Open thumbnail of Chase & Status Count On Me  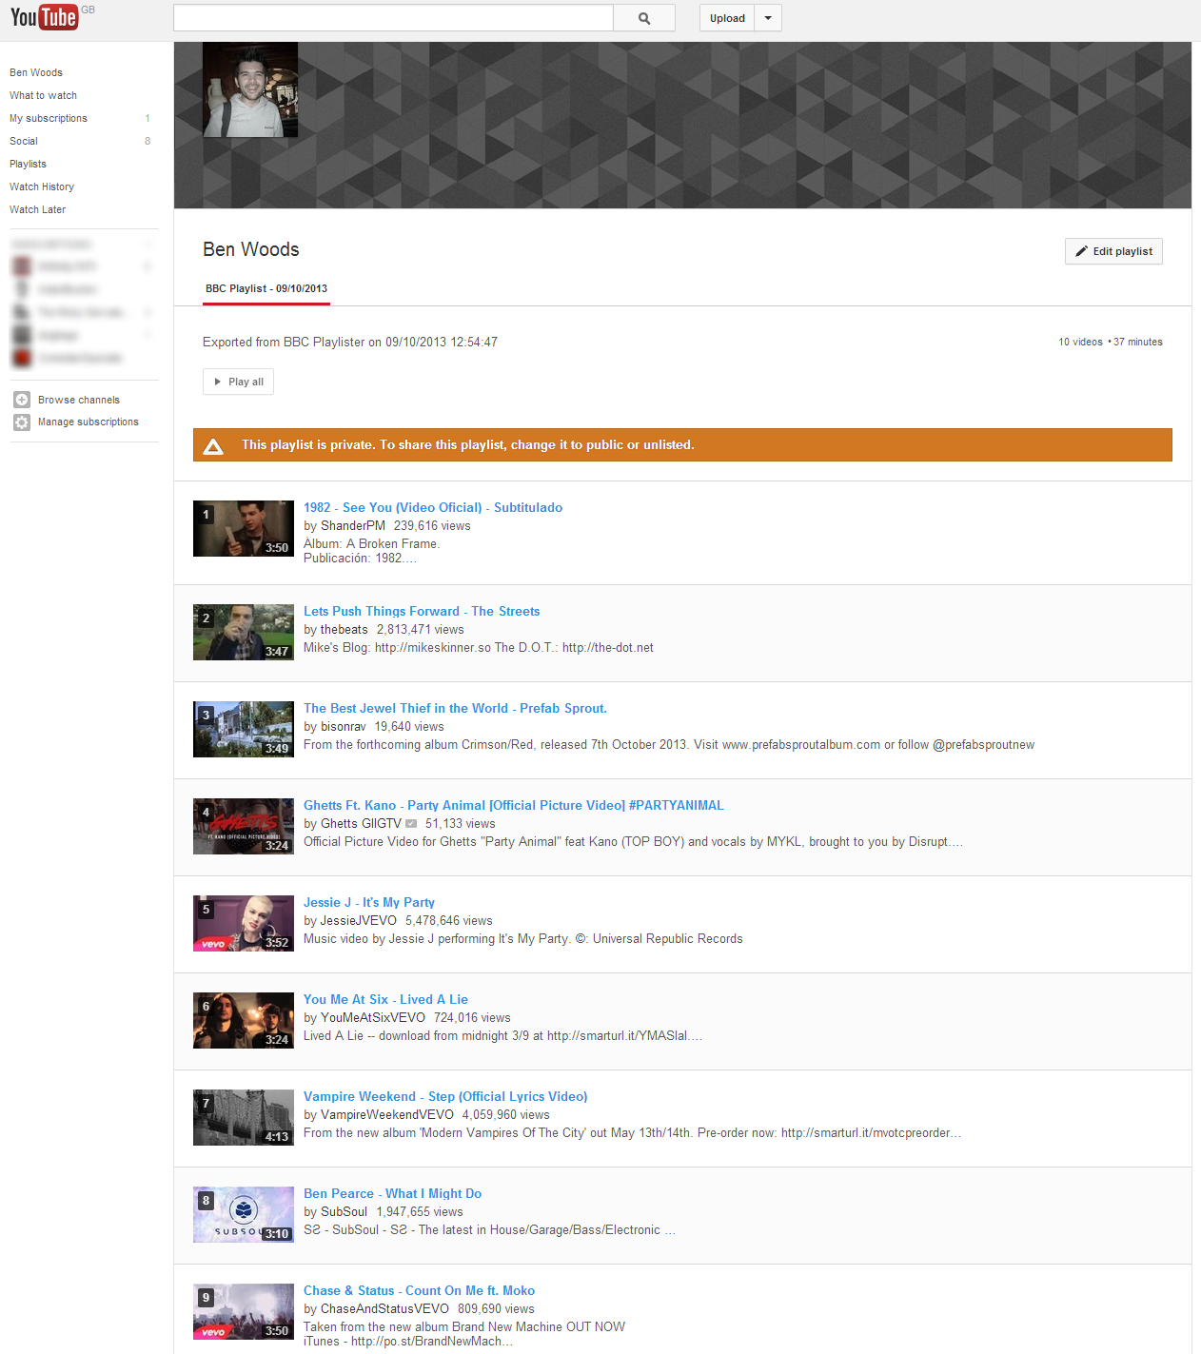(x=244, y=1311)
